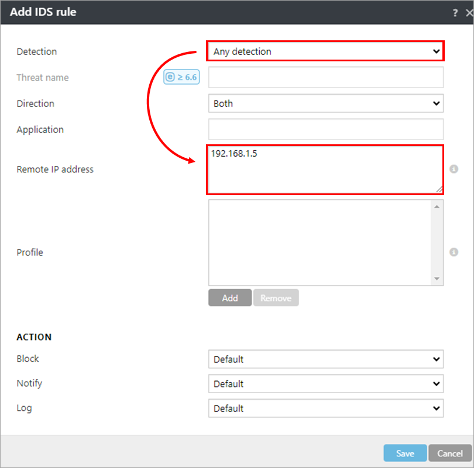This screenshot has height=468, width=474.
Task: Click the disabled Remove profile button
Action: tap(276, 297)
